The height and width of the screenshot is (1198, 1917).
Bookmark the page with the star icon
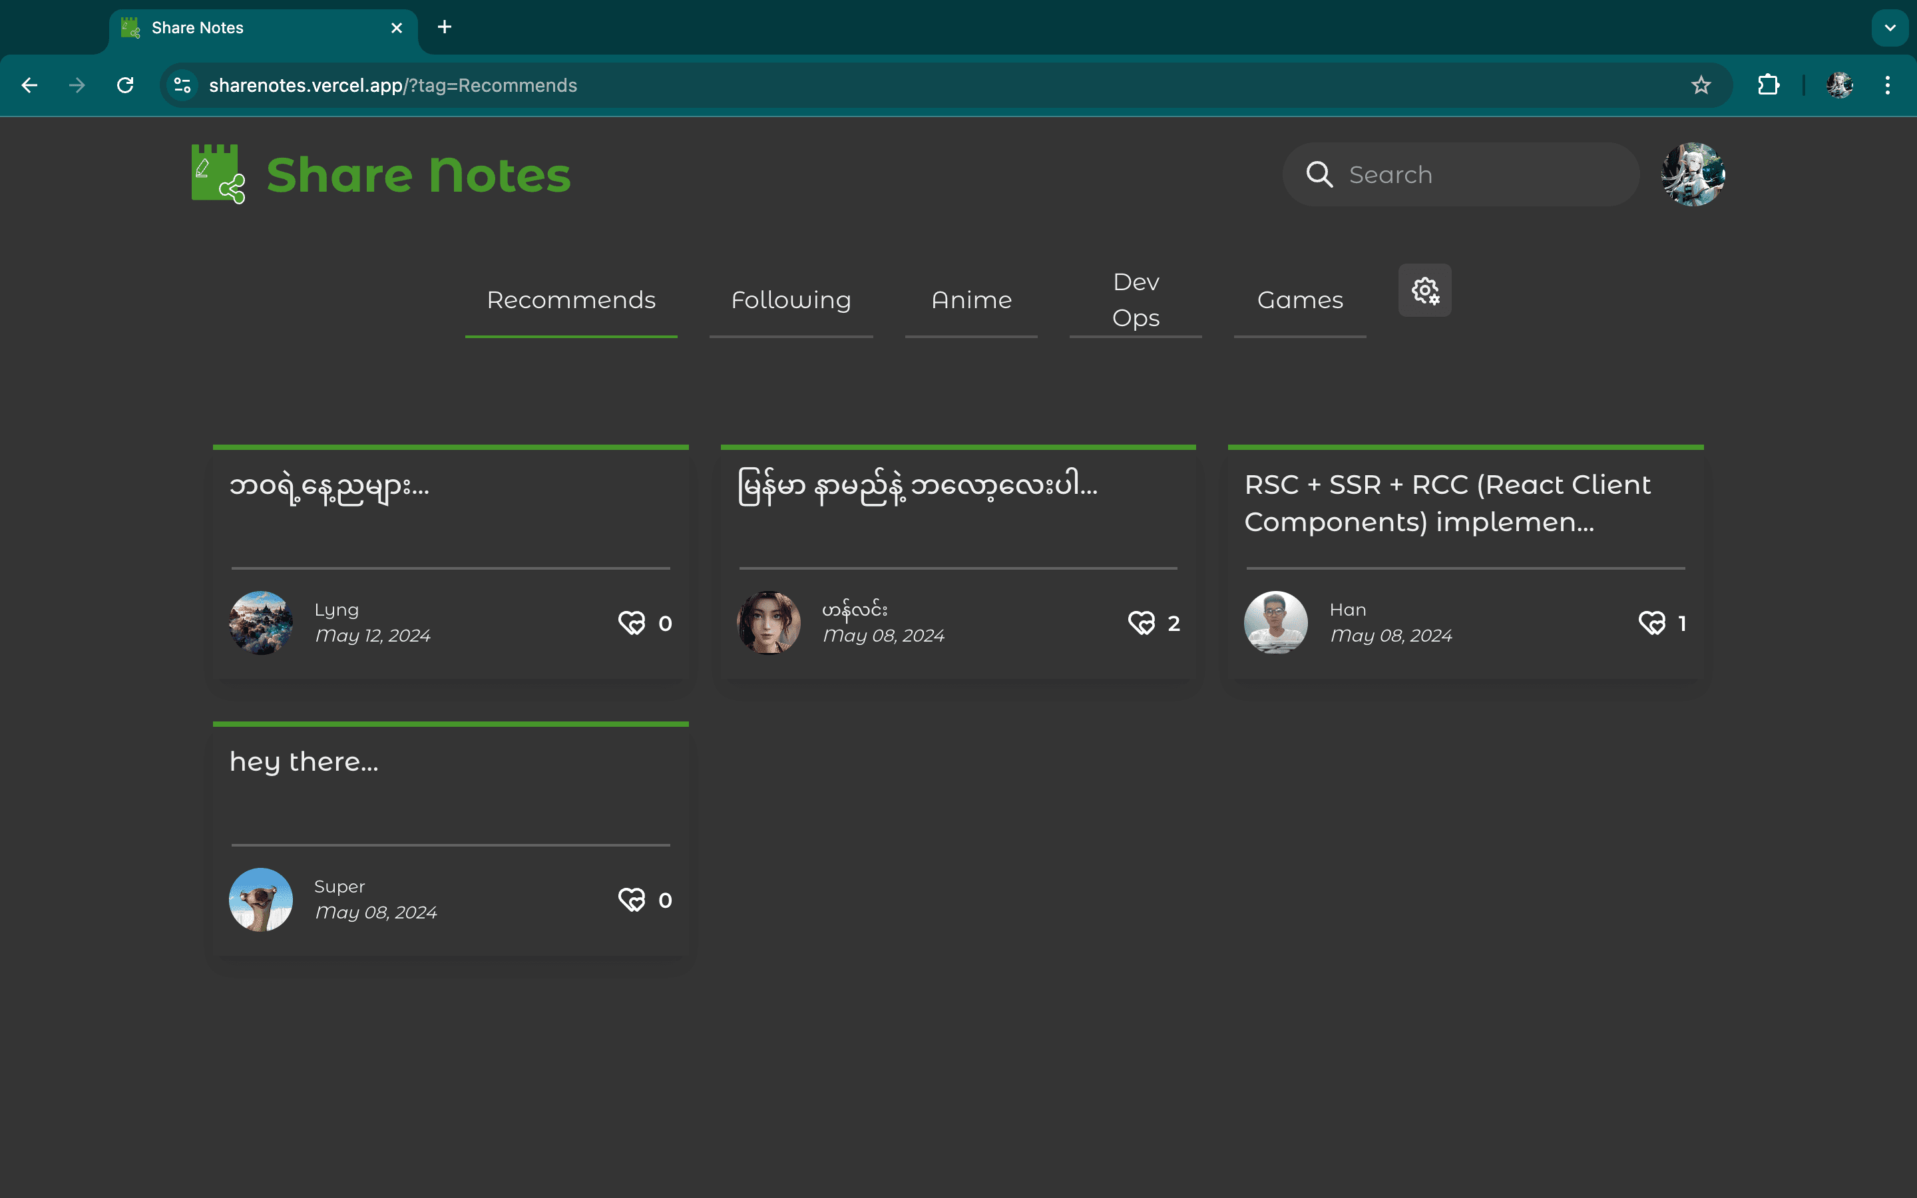click(1700, 85)
